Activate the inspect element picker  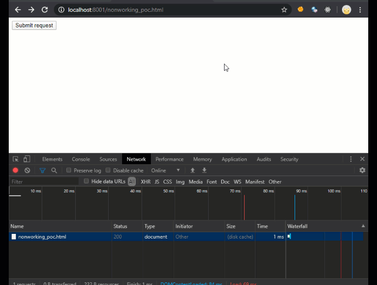tap(15, 159)
